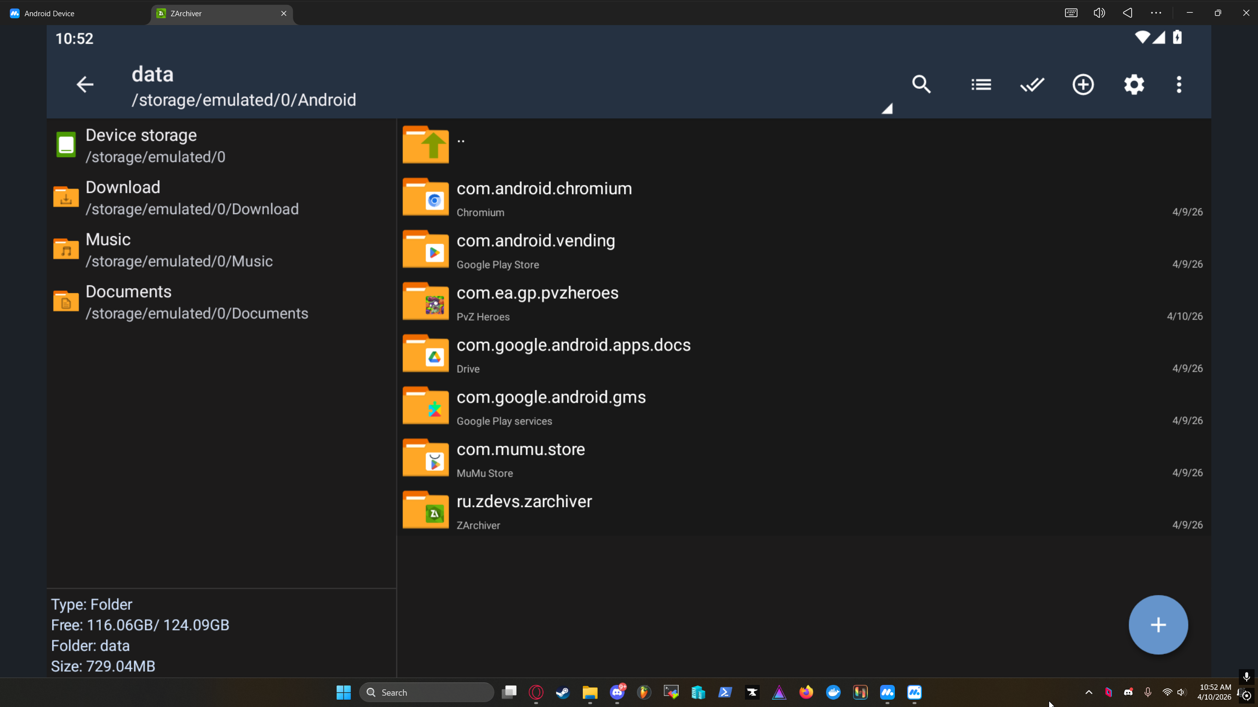The image size is (1258, 707).
Task: Open ZArchiver settings gear icon
Action: point(1134,84)
